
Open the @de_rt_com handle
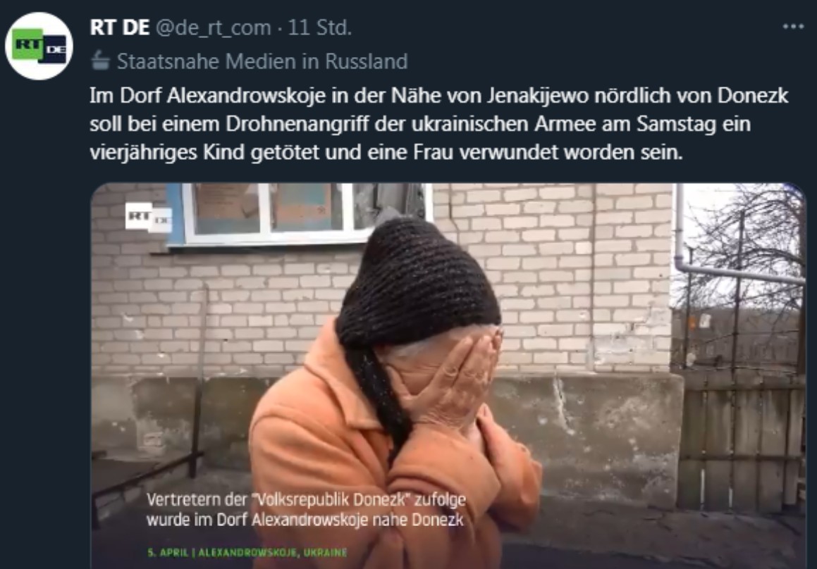213,27
